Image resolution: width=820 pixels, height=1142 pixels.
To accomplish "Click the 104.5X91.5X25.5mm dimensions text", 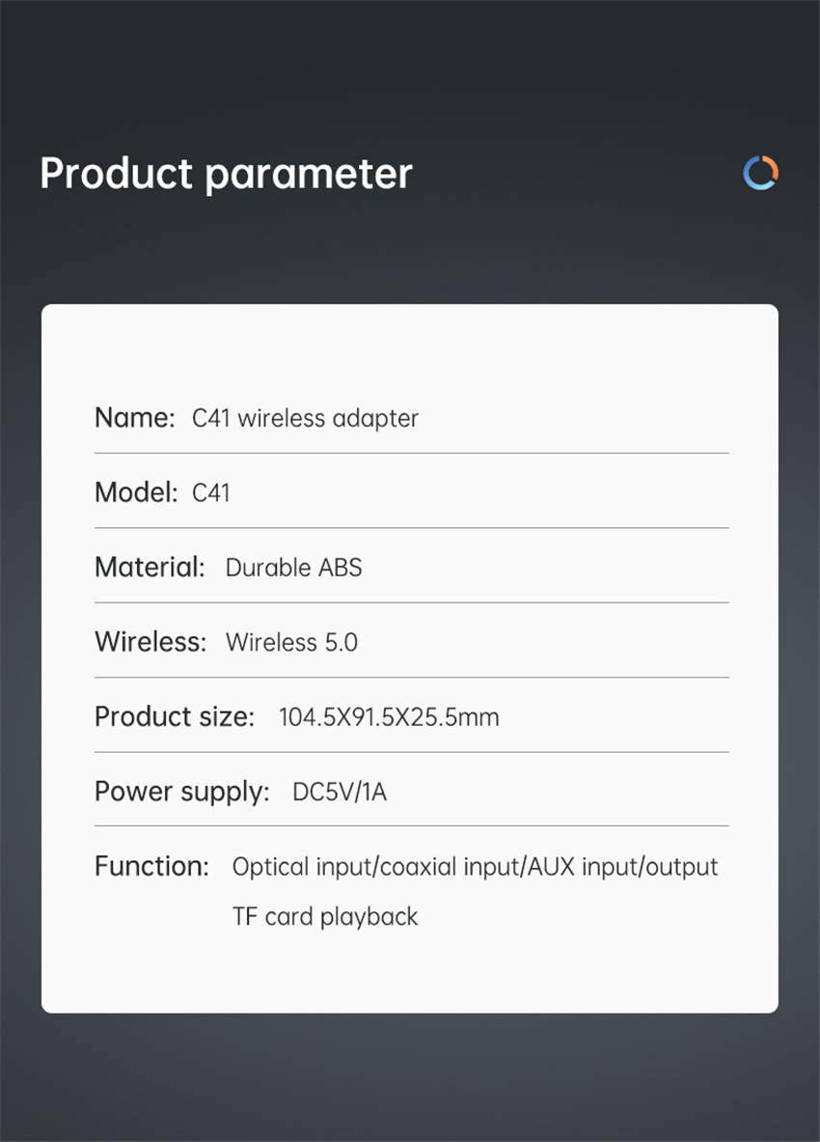I will click(389, 716).
